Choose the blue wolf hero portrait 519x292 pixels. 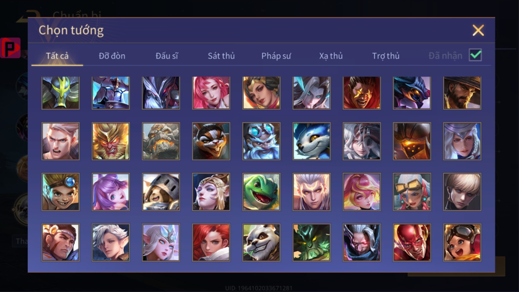point(311,141)
